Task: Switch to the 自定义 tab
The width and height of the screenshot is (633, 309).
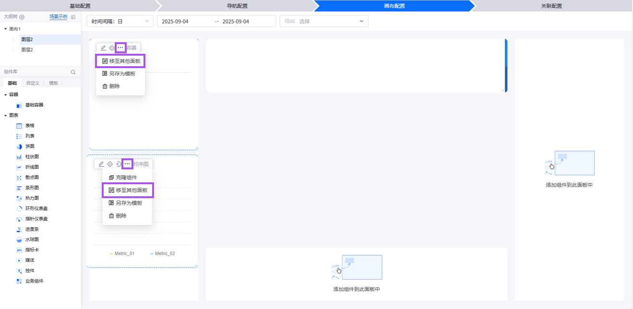Action: tap(33, 83)
